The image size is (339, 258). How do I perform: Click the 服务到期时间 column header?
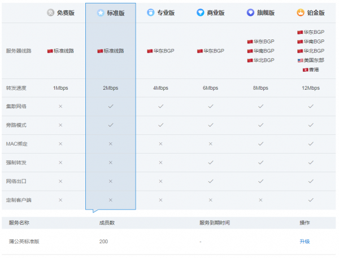[214, 223]
